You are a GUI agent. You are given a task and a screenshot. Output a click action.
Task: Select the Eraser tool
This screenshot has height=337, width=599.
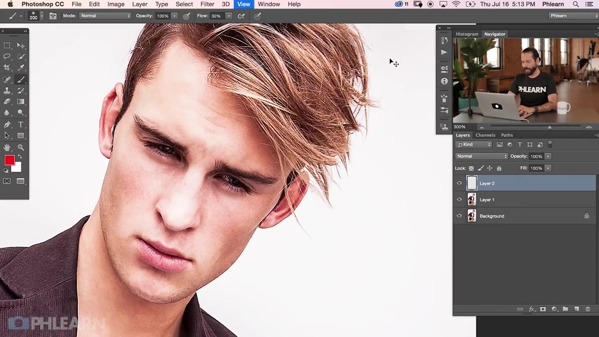click(x=7, y=102)
